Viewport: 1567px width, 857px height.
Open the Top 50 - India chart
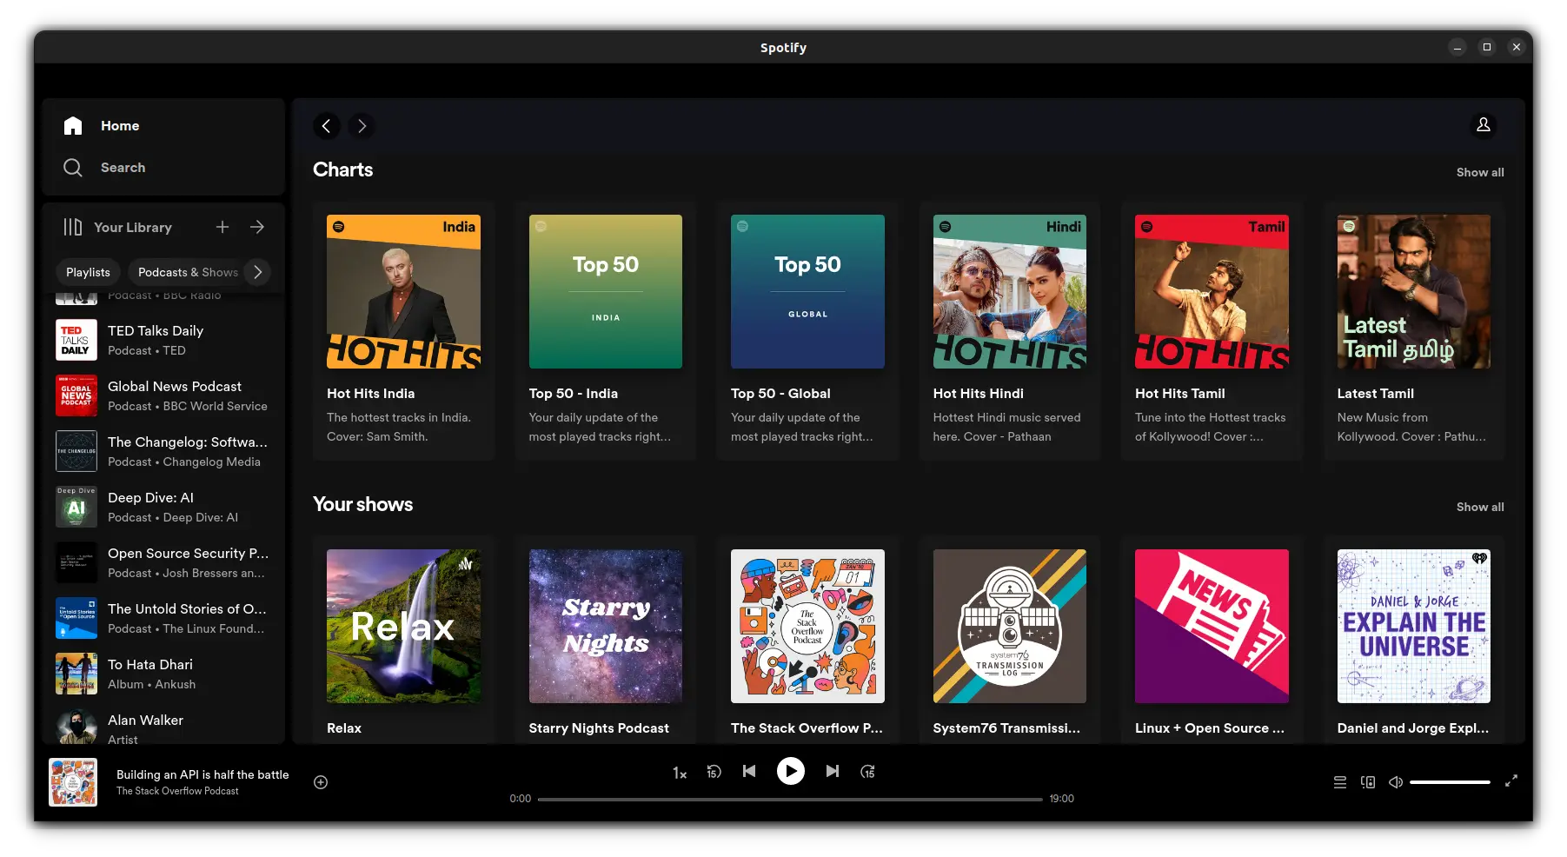pos(606,331)
